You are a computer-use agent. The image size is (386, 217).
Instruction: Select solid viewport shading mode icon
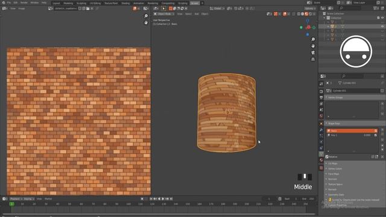[303, 14]
